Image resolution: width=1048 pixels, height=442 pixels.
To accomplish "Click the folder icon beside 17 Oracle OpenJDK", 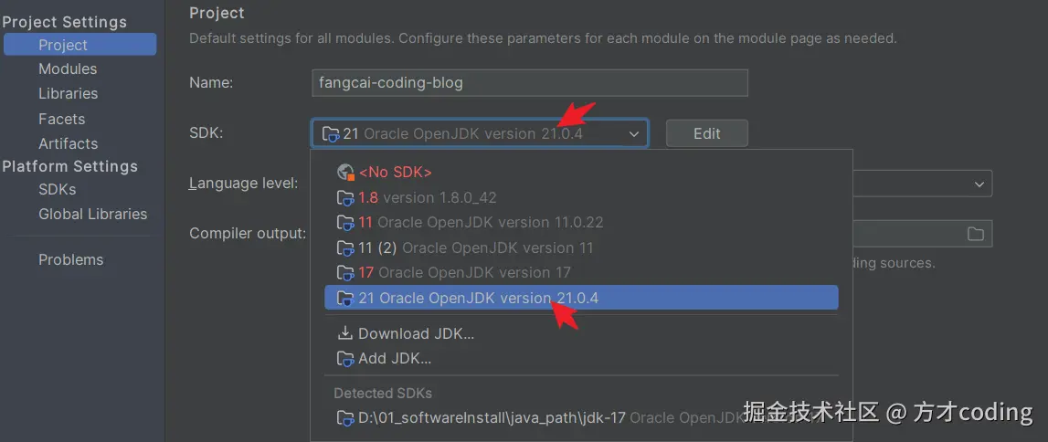I will [345, 272].
